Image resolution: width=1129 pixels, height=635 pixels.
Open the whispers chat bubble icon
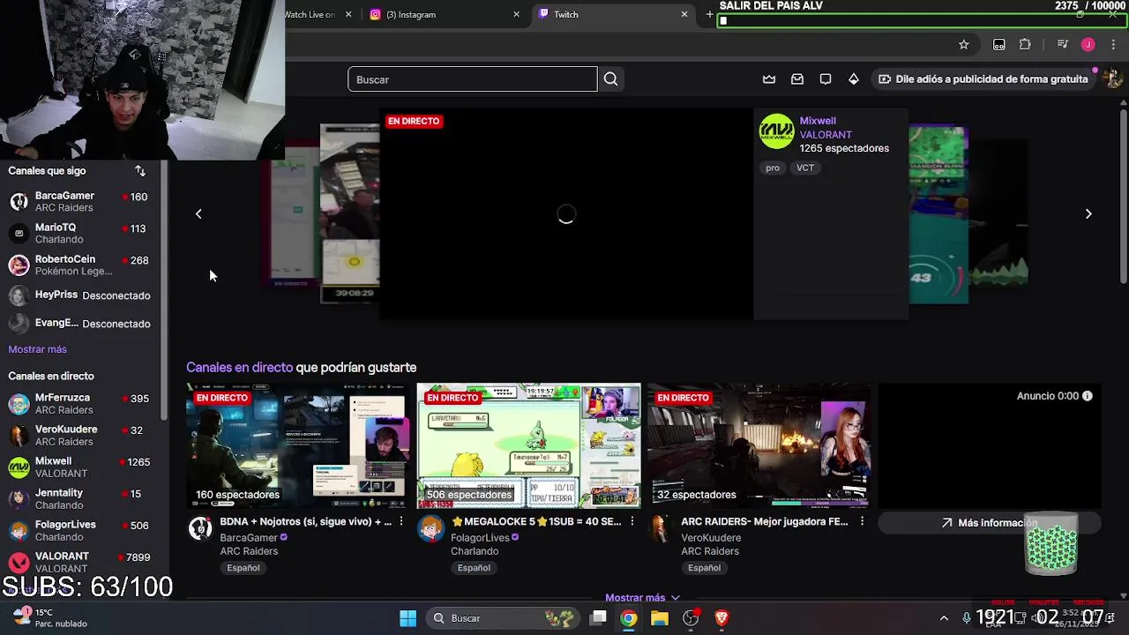(826, 79)
